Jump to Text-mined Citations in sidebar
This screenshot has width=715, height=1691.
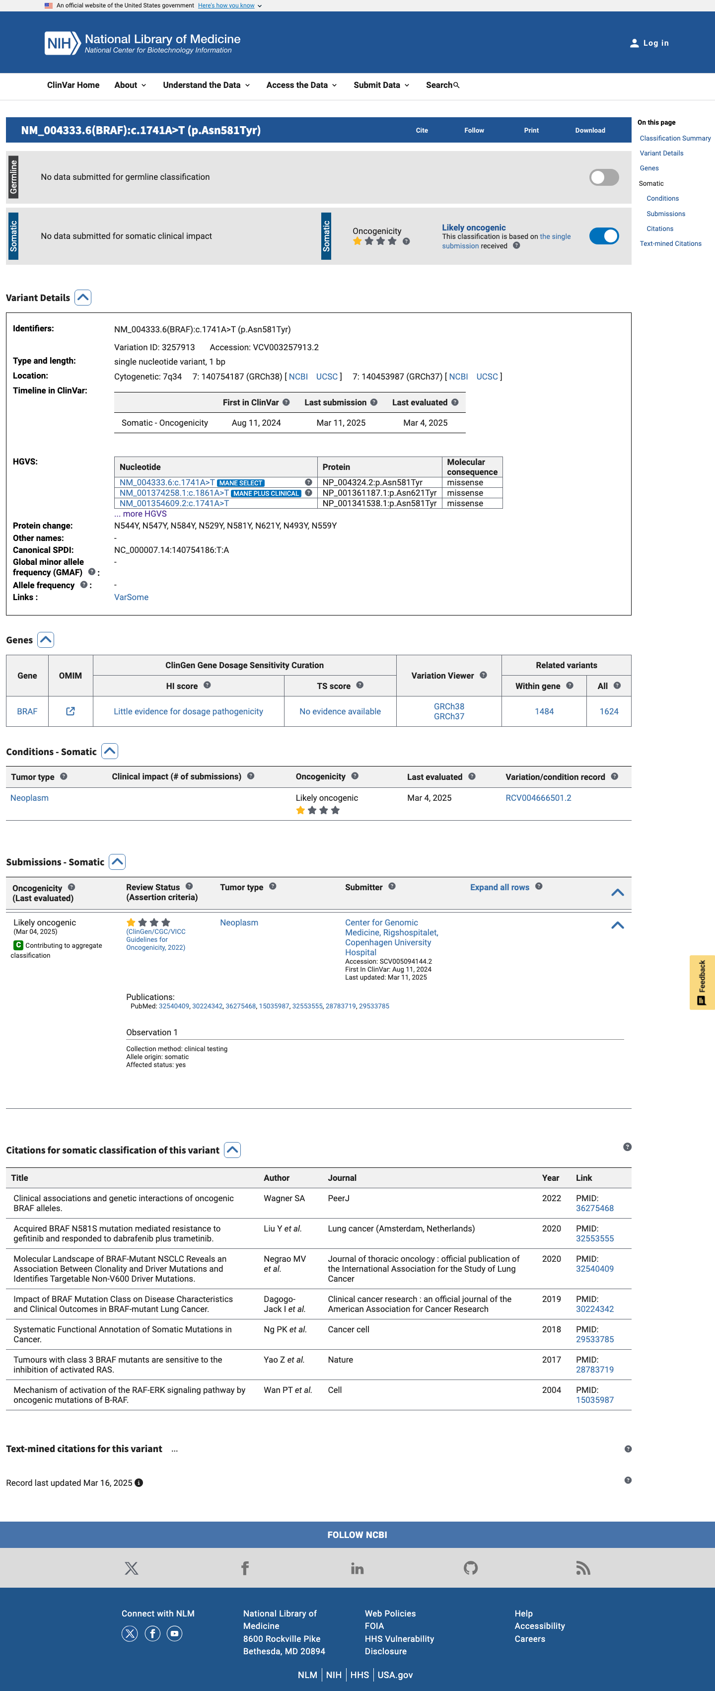click(670, 243)
